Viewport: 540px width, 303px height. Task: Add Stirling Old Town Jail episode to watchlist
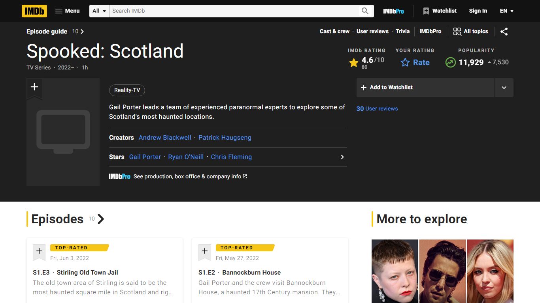(x=39, y=252)
